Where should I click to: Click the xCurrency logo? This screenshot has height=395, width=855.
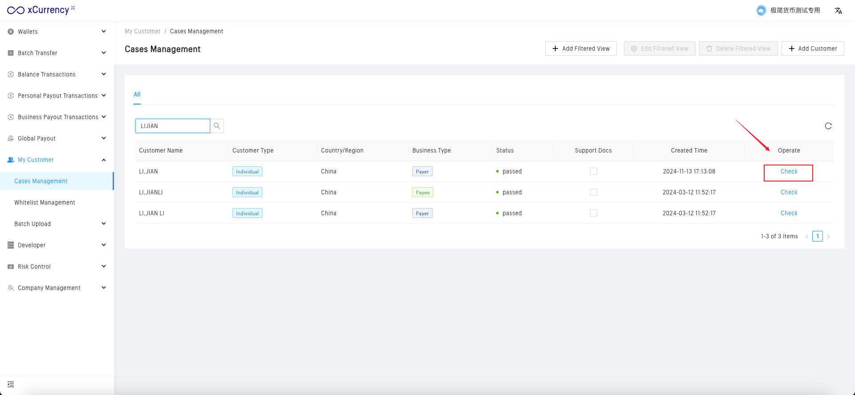[41, 10]
